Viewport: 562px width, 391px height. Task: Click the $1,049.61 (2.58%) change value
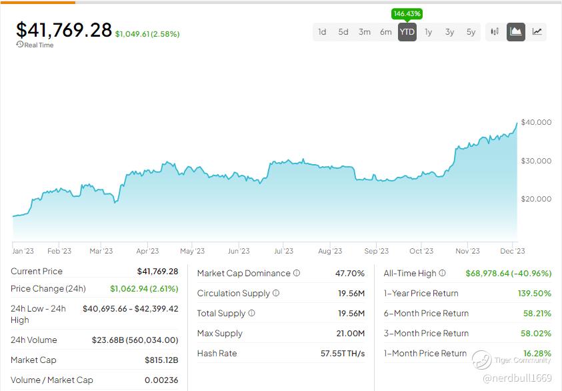[147, 34]
